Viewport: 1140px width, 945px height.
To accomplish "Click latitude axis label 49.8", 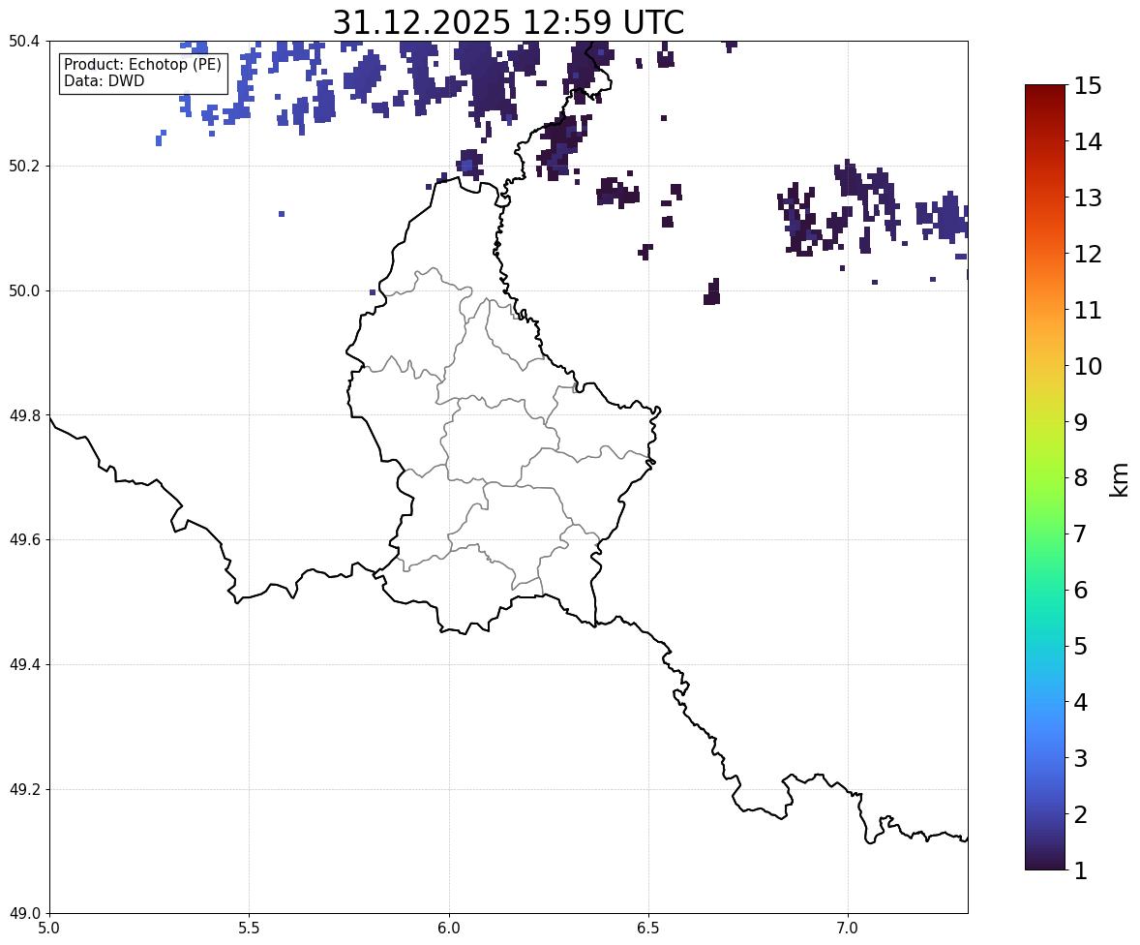I will coord(24,415).
